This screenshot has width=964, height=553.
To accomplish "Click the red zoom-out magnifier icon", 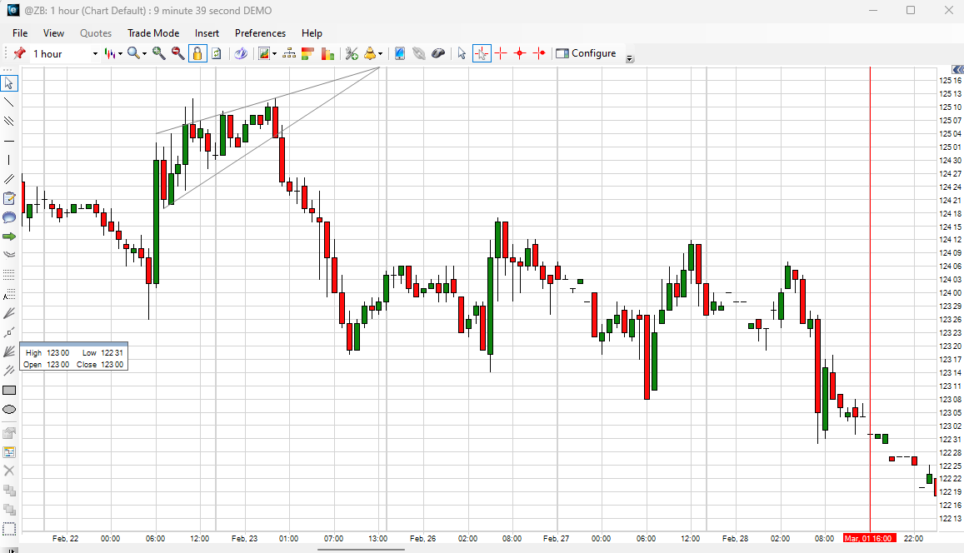I will pyautogui.click(x=177, y=53).
